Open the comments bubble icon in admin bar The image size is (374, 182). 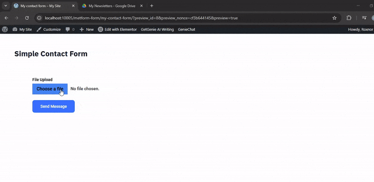click(68, 29)
